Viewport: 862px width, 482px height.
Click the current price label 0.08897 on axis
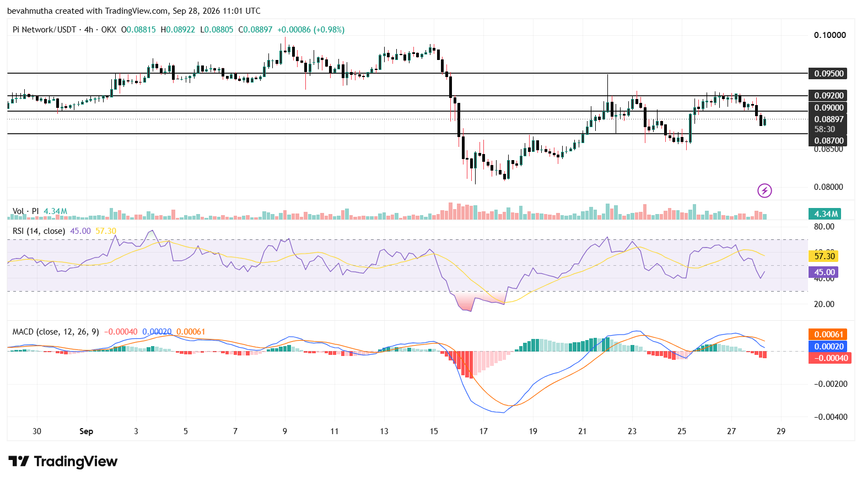pos(829,119)
